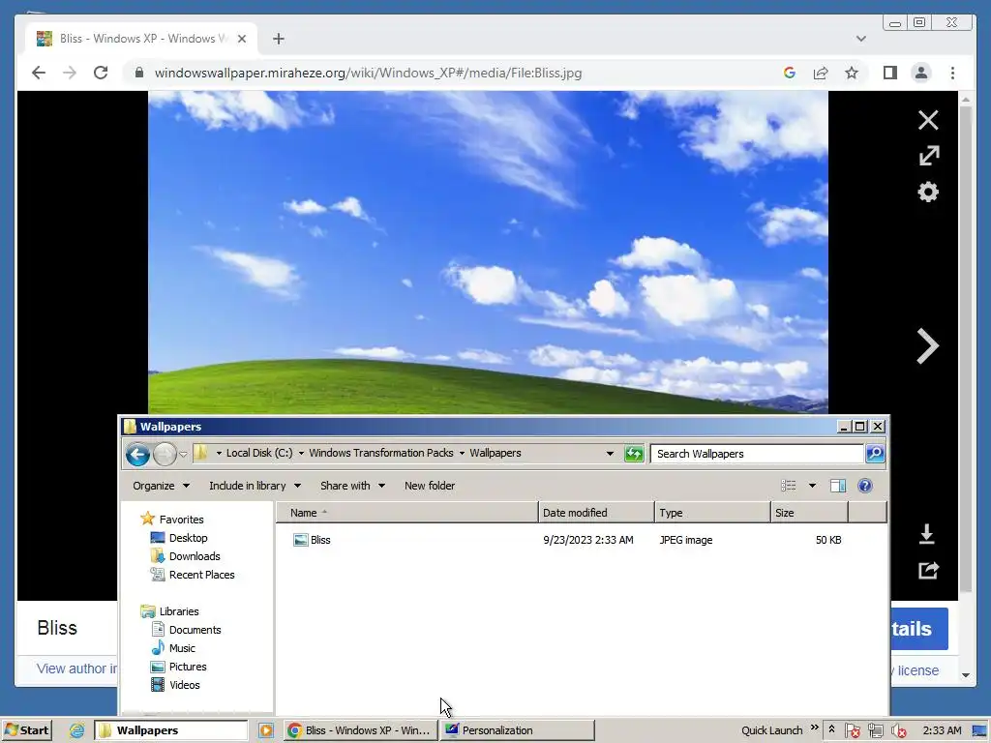This screenshot has width=991, height=743.
Task: Click the search magnifier in Wallpapers window
Action: [875, 454]
